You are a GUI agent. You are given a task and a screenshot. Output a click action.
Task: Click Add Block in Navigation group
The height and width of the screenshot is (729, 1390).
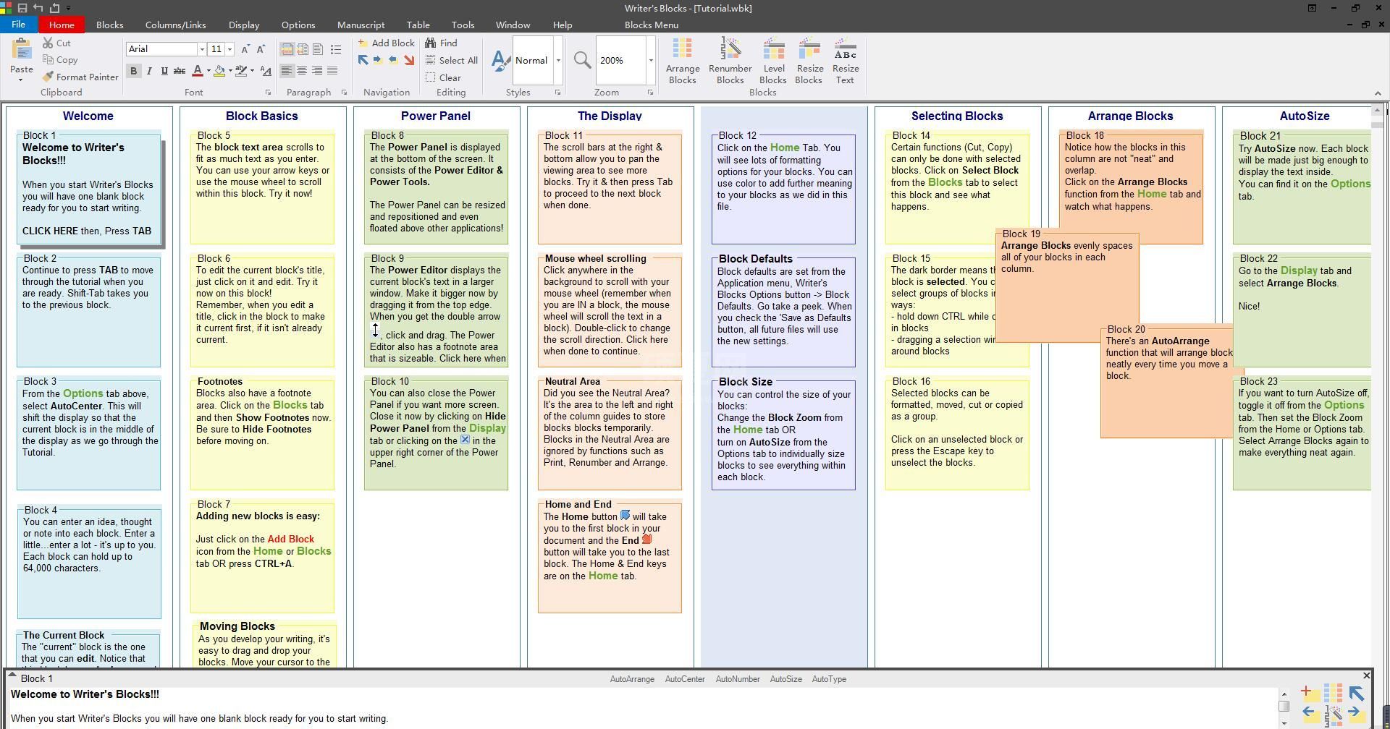tap(387, 43)
